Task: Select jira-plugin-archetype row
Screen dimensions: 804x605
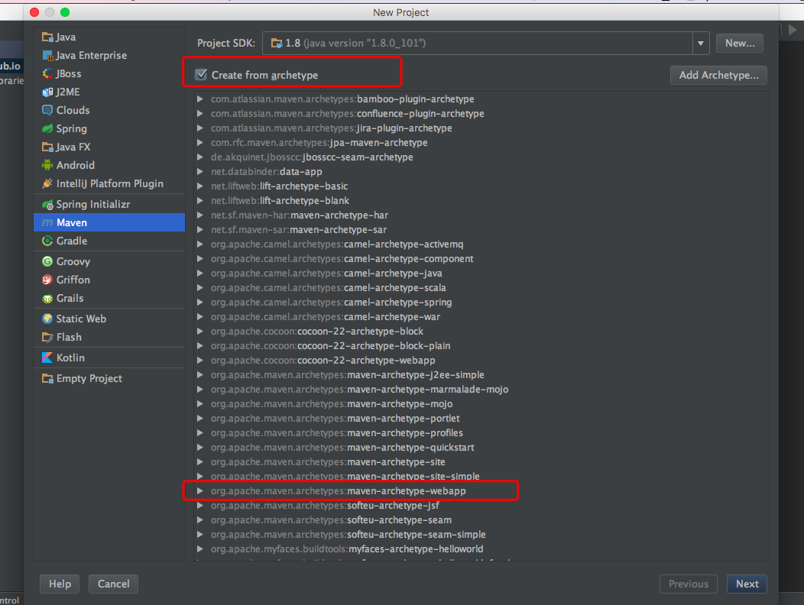Action: (x=481, y=128)
